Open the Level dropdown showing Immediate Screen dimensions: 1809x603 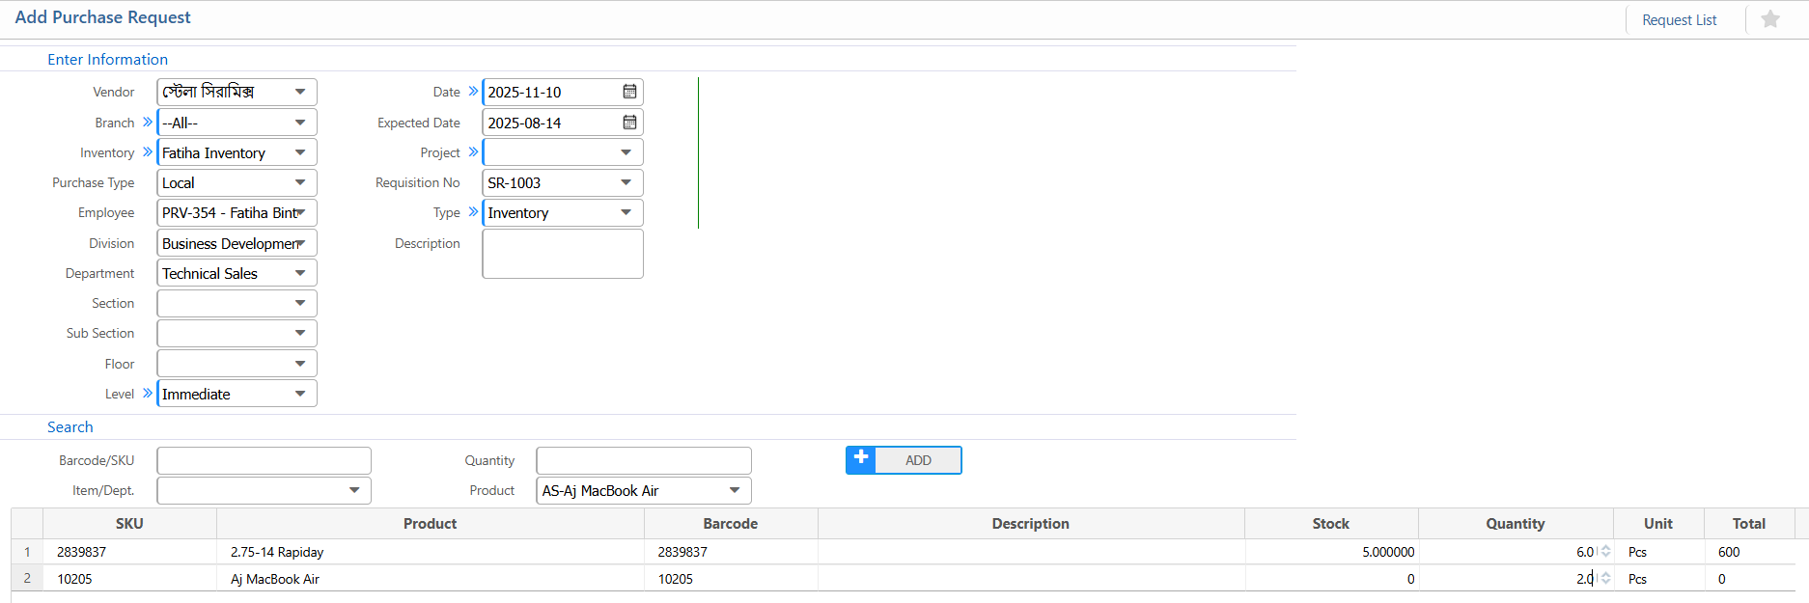tap(300, 394)
